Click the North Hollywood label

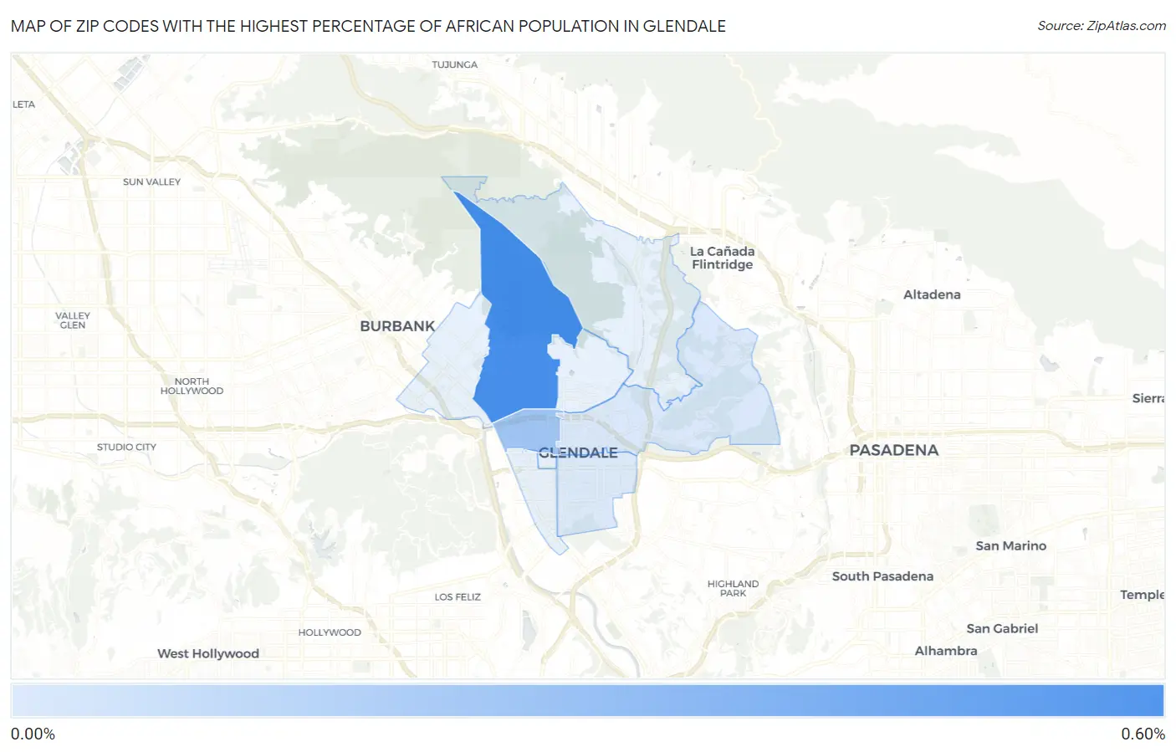[192, 386]
